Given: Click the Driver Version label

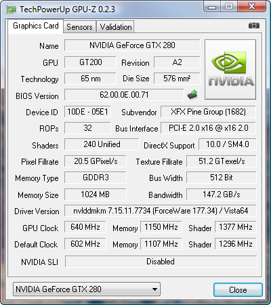Looking at the screenshot, I should 37,211.
